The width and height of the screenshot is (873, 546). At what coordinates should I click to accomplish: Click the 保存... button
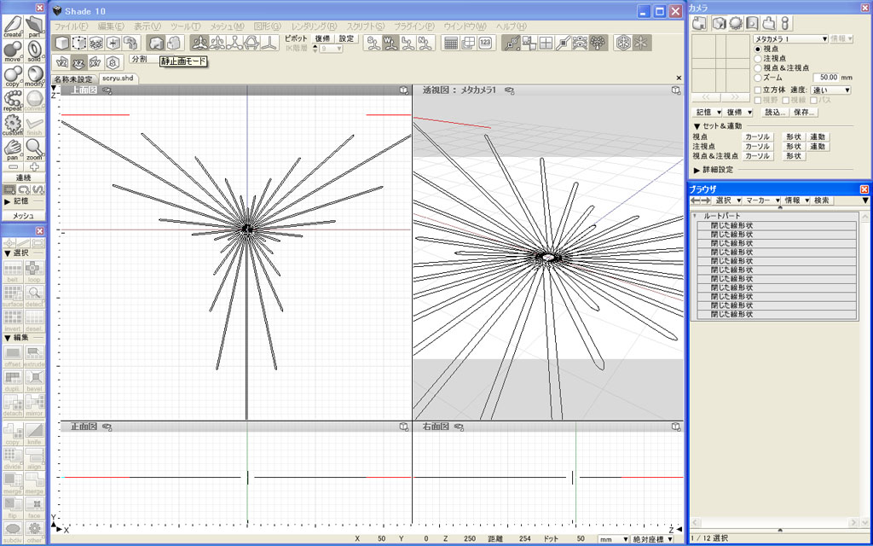805,113
